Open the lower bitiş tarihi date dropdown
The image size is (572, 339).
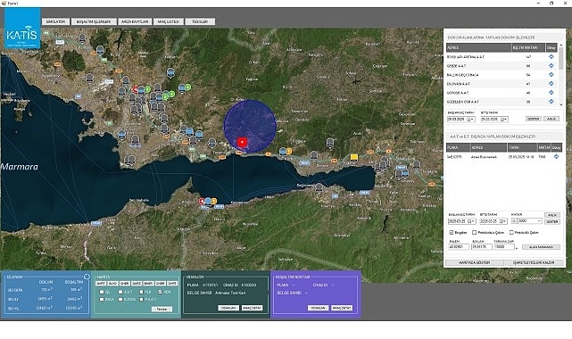[506, 221]
